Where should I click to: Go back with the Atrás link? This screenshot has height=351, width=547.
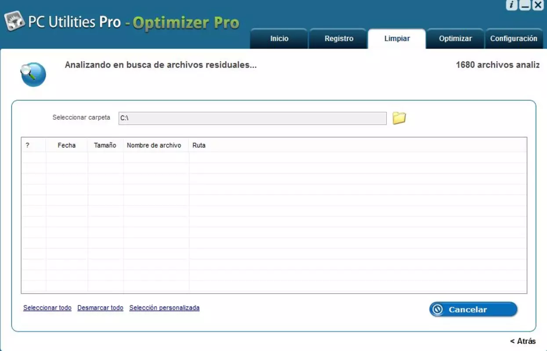(x=523, y=341)
